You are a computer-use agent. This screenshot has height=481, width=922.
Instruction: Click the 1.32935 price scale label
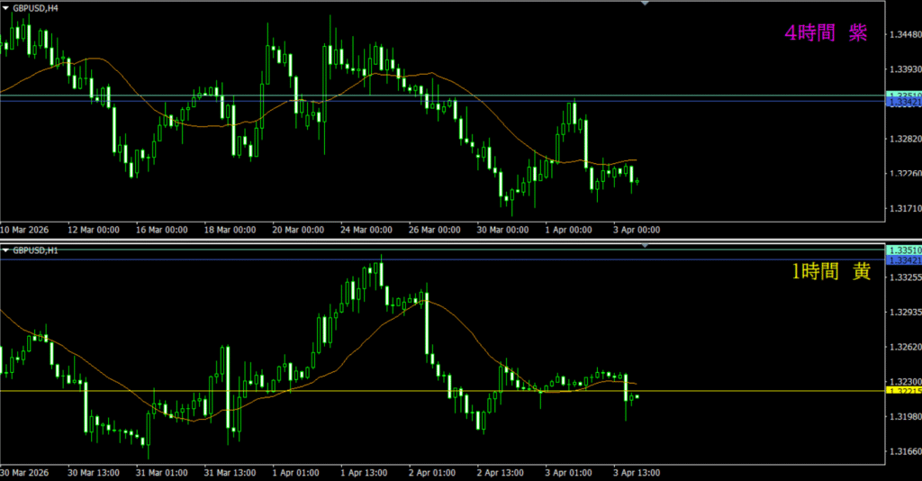[x=905, y=313]
